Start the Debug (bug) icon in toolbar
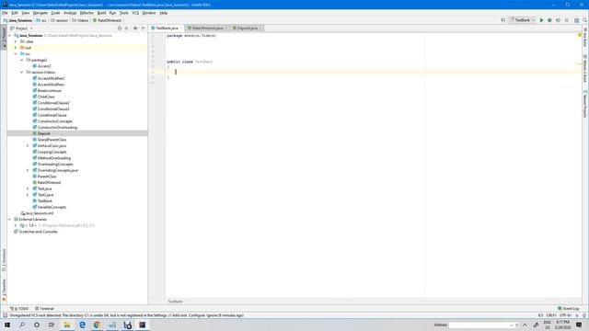589x331 pixels. pos(549,20)
